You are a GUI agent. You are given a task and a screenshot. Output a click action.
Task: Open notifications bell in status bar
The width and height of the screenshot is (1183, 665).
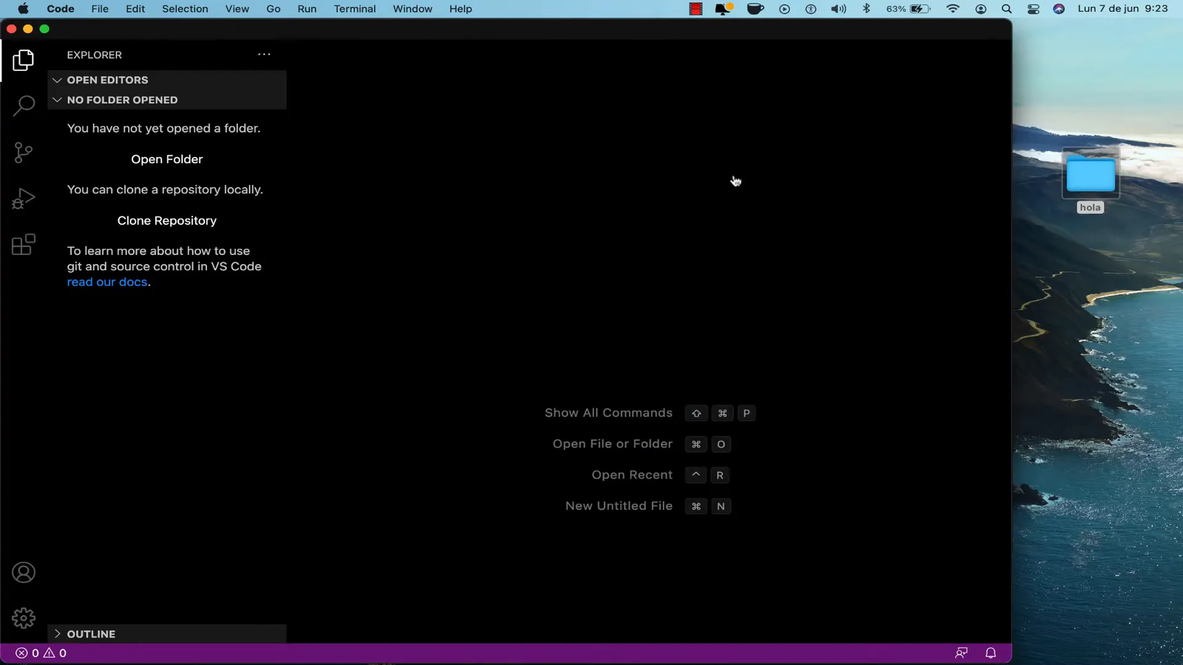tap(991, 653)
